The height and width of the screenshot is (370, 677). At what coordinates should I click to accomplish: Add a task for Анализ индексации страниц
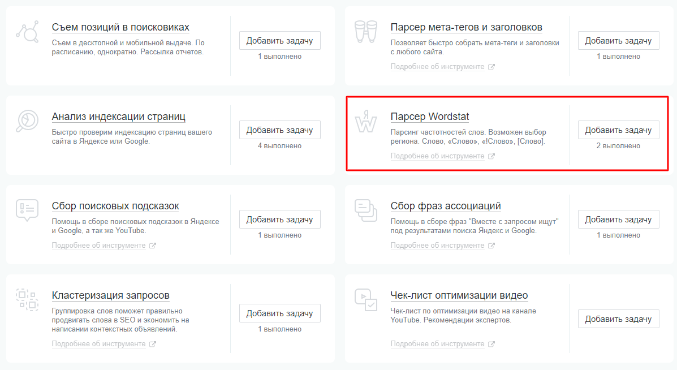(280, 130)
